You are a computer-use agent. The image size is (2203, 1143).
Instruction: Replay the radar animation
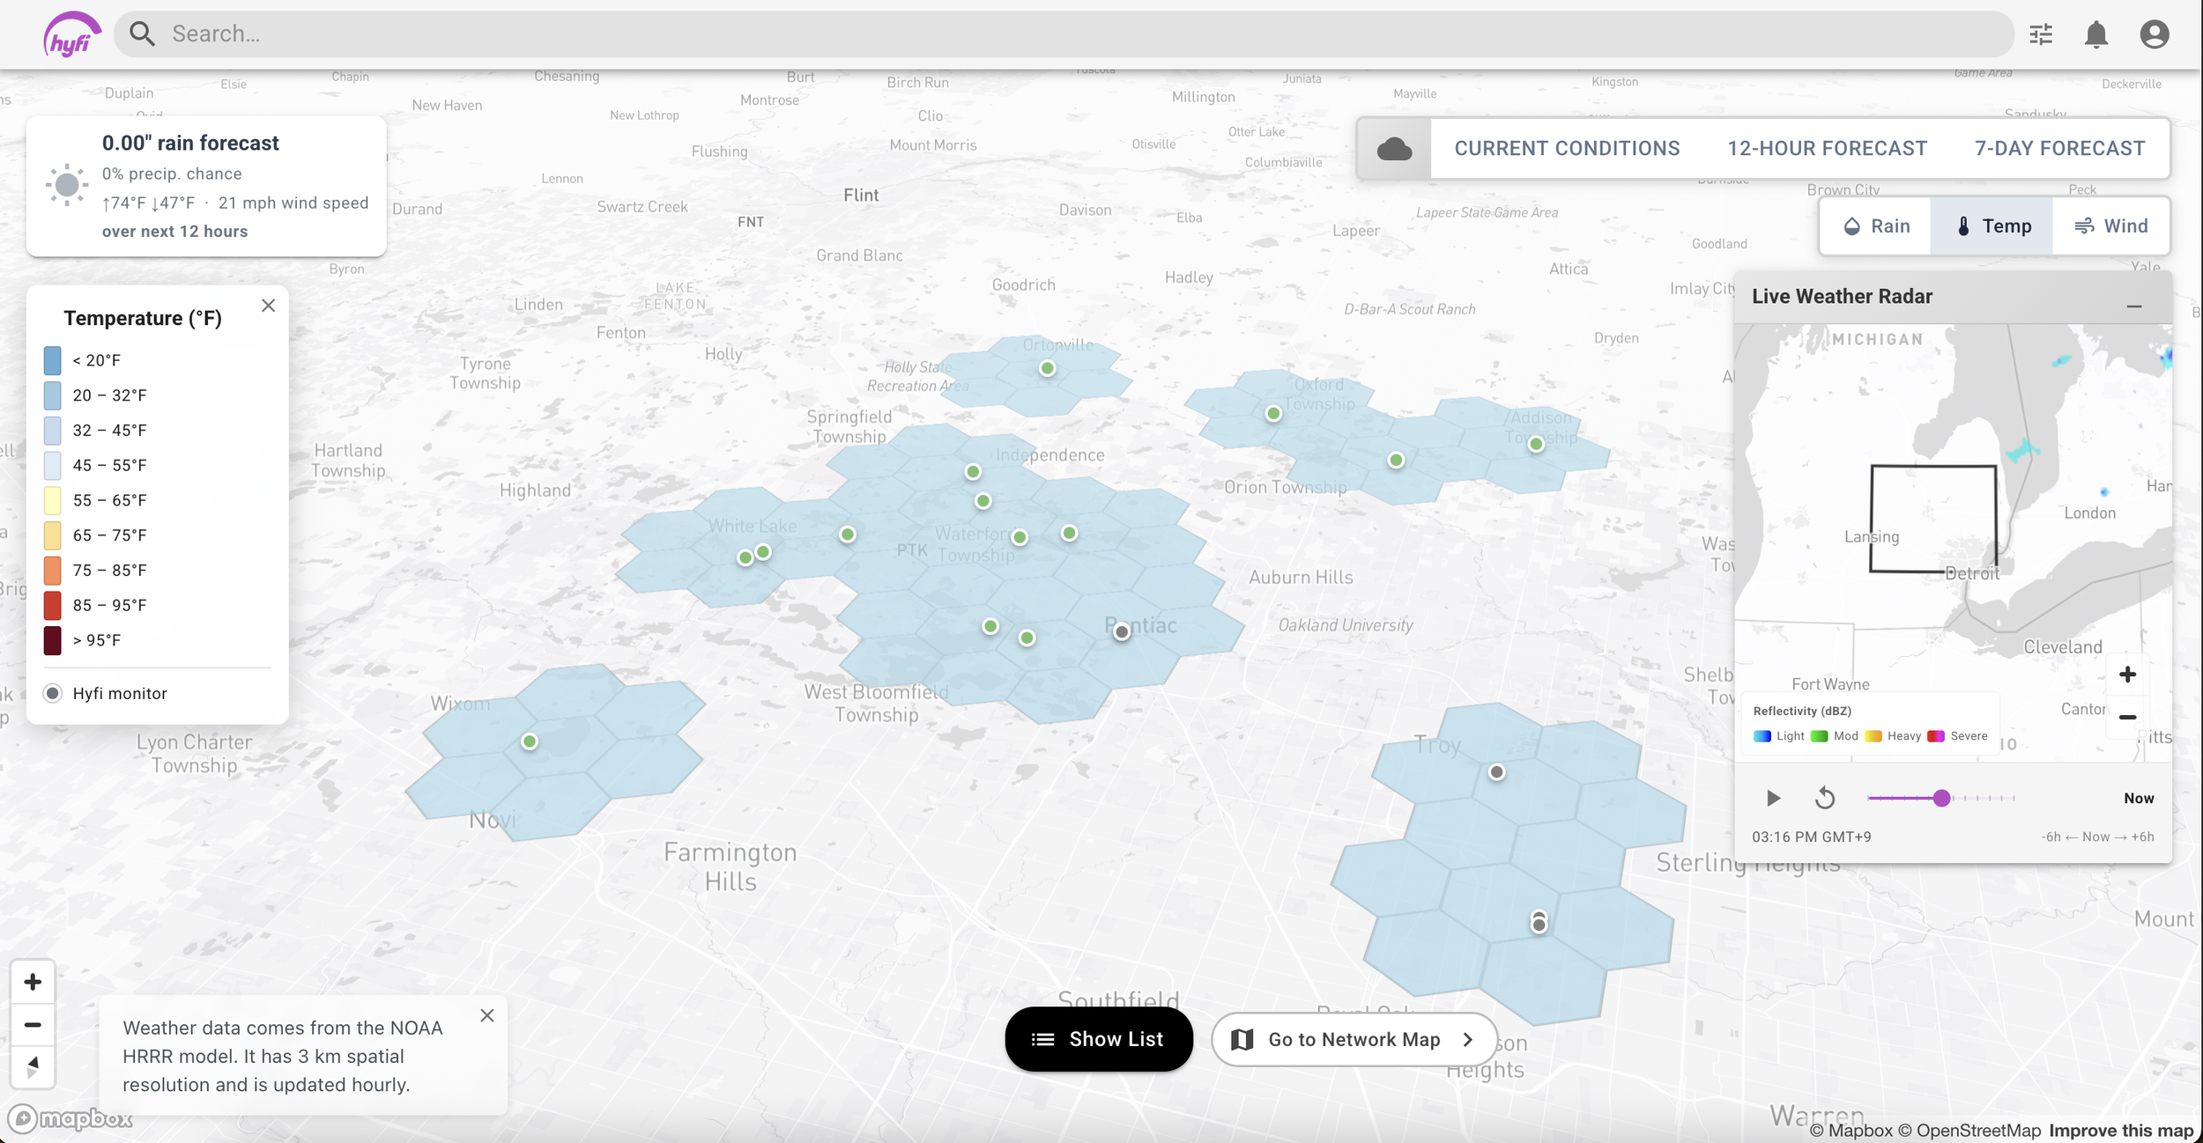click(1825, 799)
